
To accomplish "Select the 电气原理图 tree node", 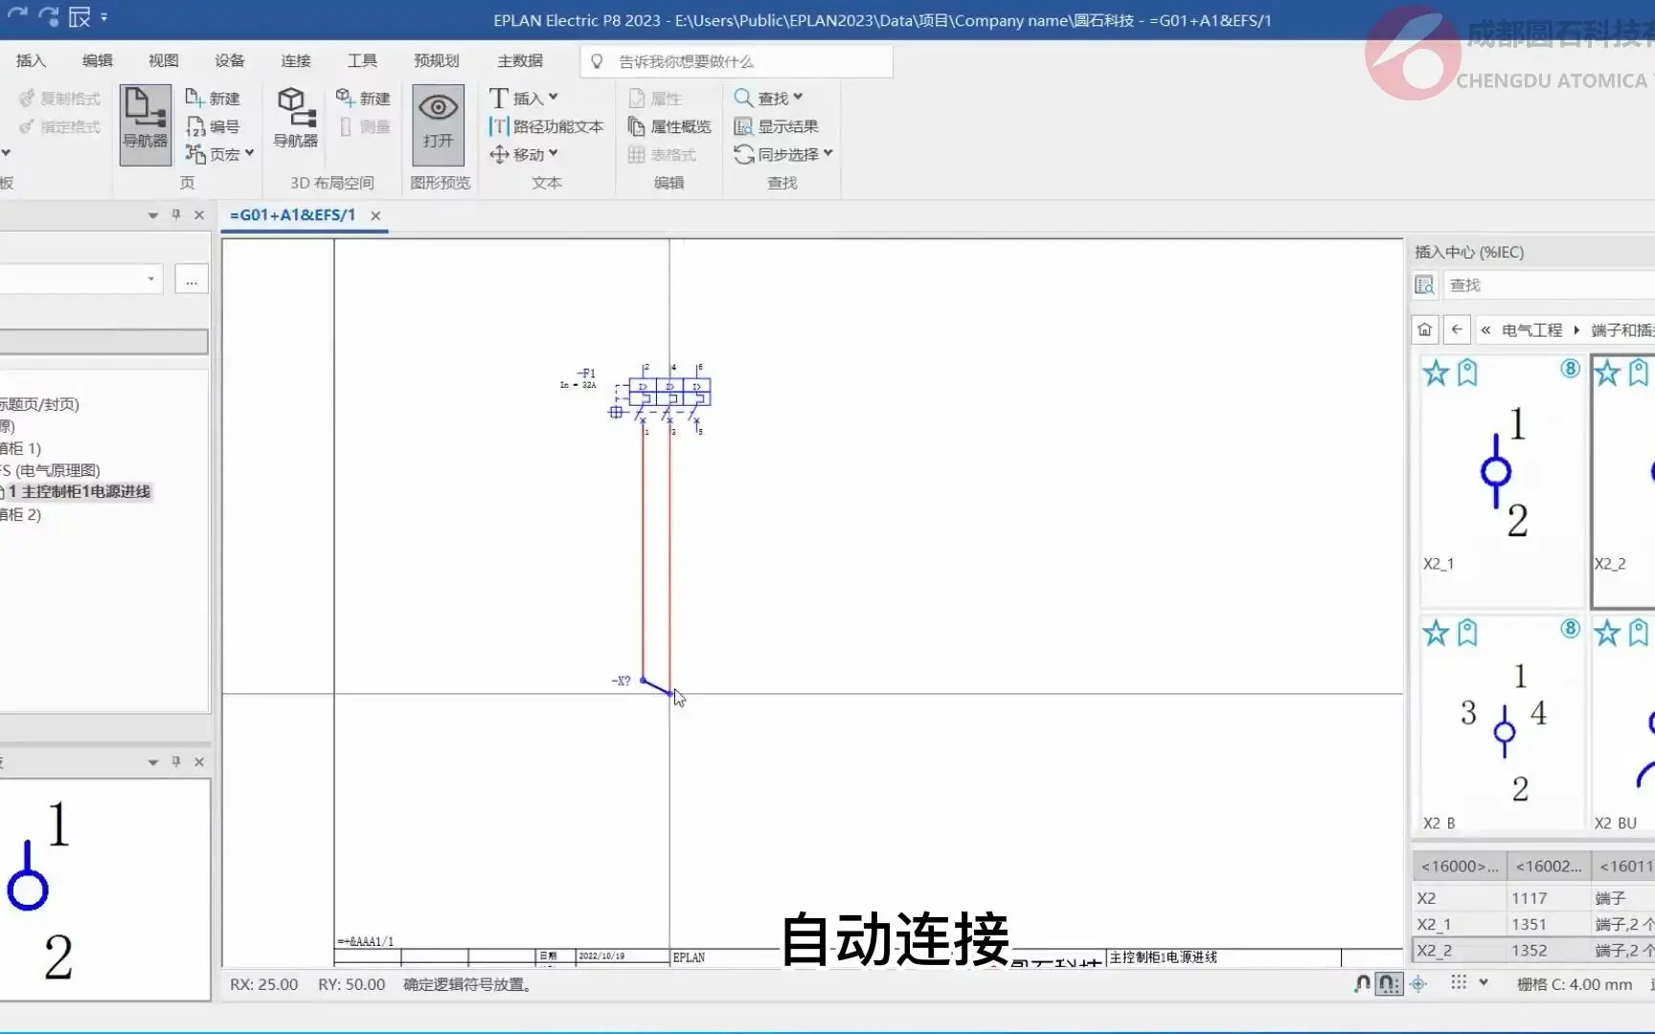I will [50, 470].
